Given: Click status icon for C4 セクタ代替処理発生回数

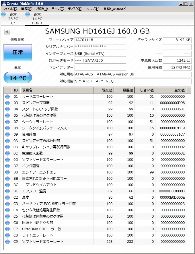Looking at the screenshot, I should pos(7,210).
